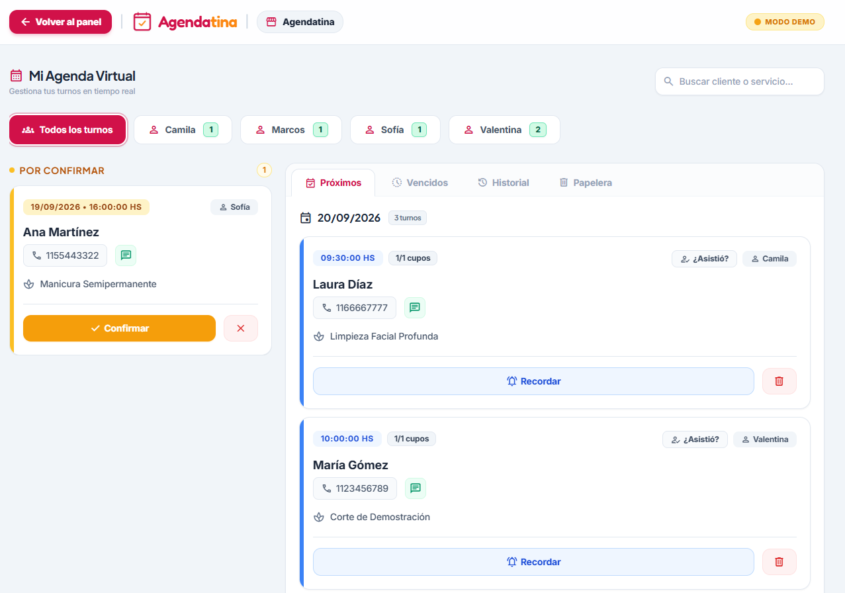Filter appointments by Sofía

[395, 130]
